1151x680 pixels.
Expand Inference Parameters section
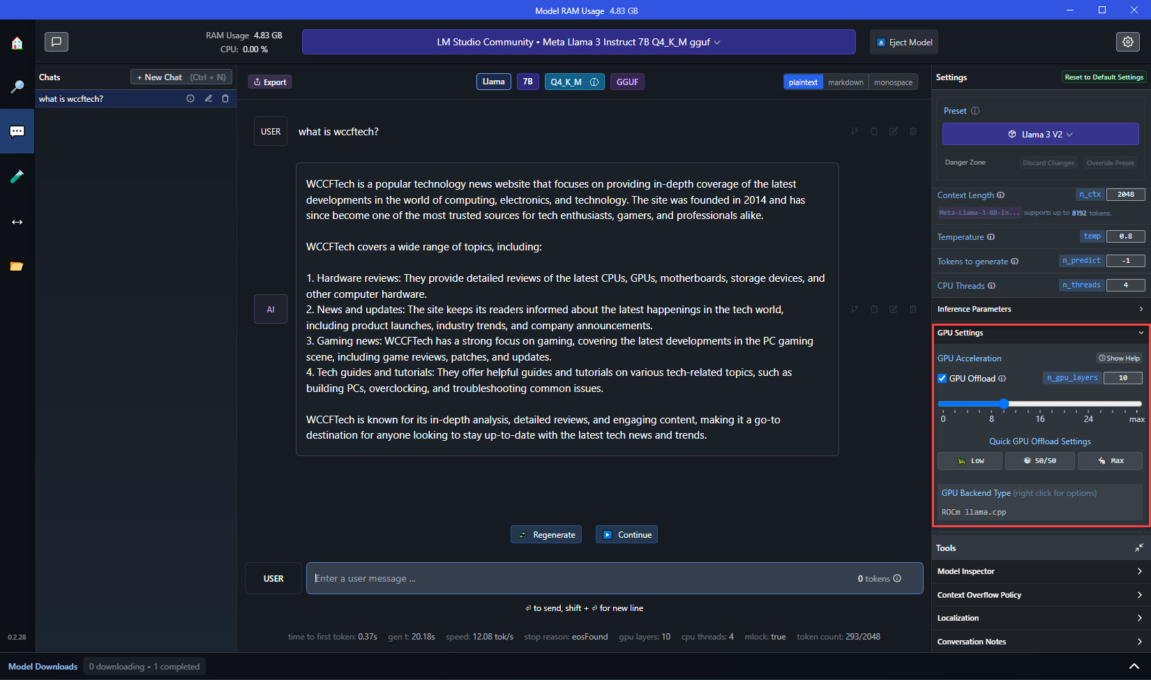click(x=1040, y=309)
